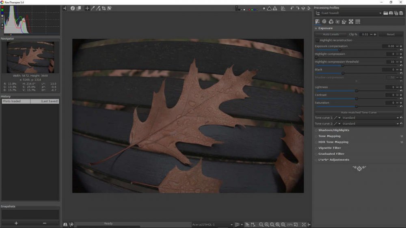Open the image info overlay icon
406x228 pixels.
[73, 8]
